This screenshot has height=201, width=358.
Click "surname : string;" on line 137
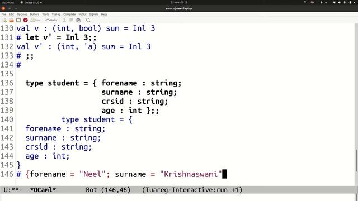(139, 92)
